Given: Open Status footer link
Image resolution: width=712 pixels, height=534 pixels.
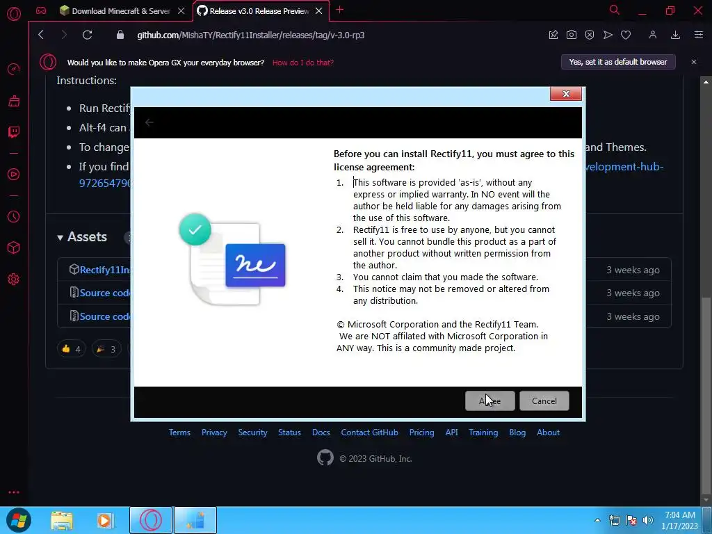Looking at the screenshot, I should [289, 432].
